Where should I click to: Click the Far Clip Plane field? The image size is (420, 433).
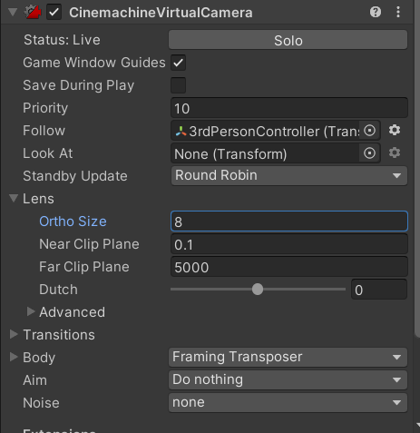click(289, 267)
